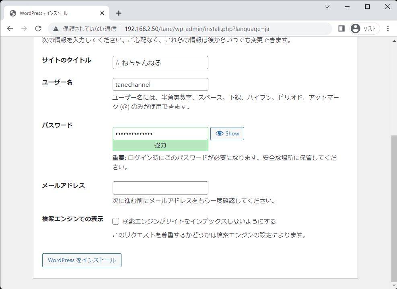
Task: Expand the tab search chevron
Action: coord(327,7)
